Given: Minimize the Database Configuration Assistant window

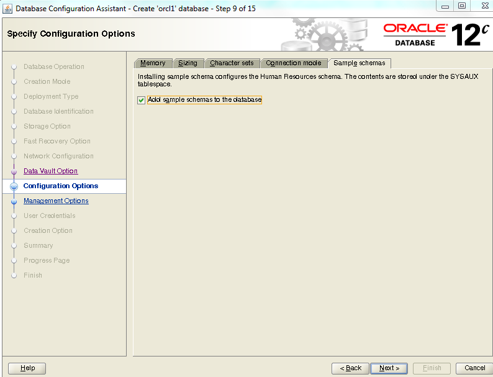Looking at the screenshot, I should [445, 6].
